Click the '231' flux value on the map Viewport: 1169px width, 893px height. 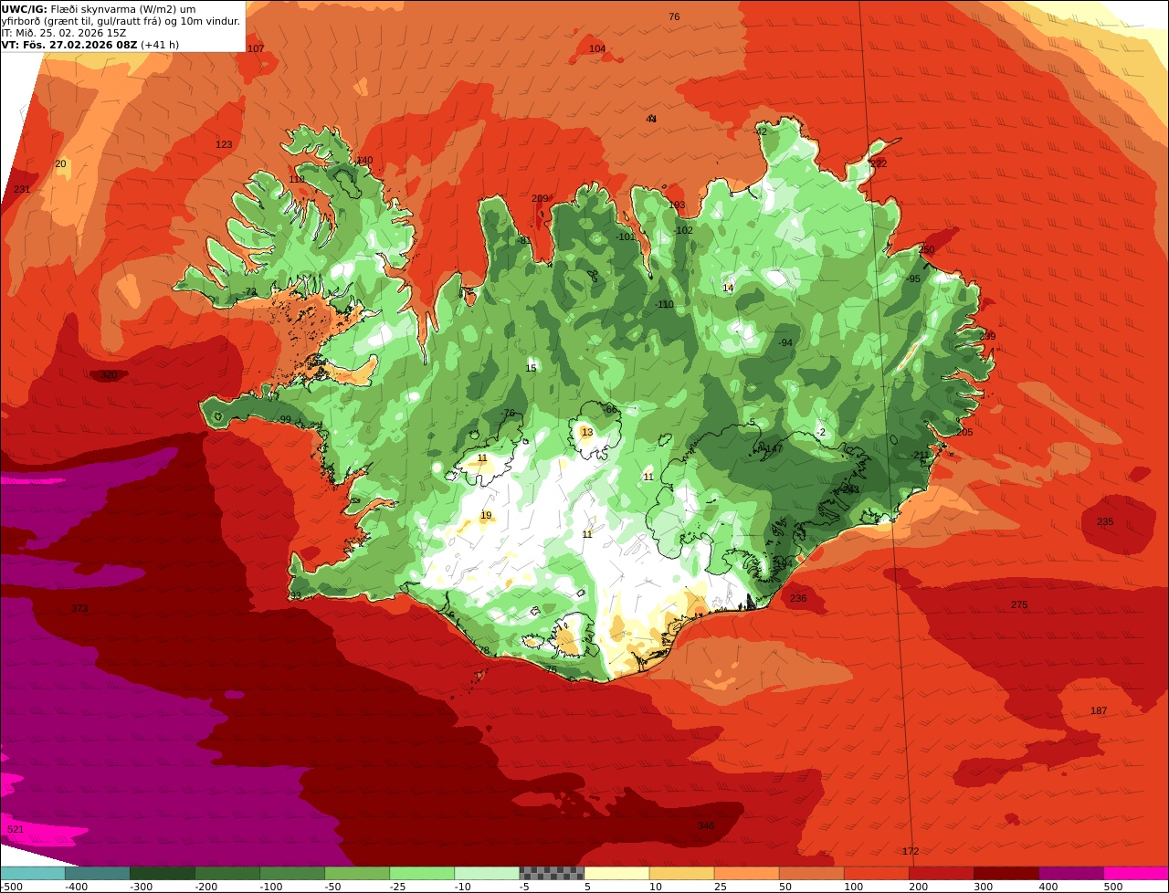(22, 189)
